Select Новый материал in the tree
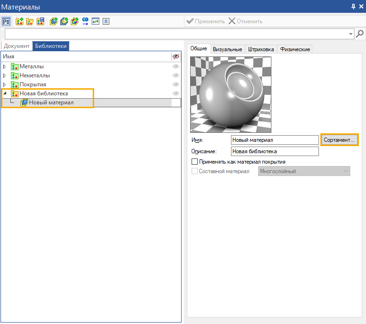Screen dimensions: 366x324 pyautogui.click(x=51, y=102)
